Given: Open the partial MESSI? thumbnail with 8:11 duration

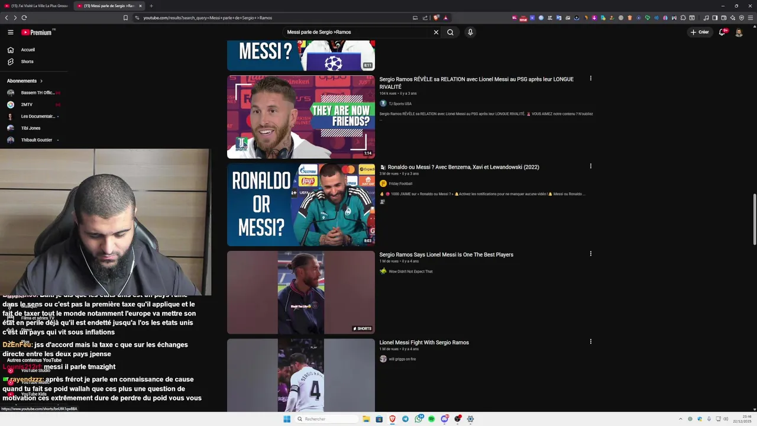Looking at the screenshot, I should click(x=301, y=56).
